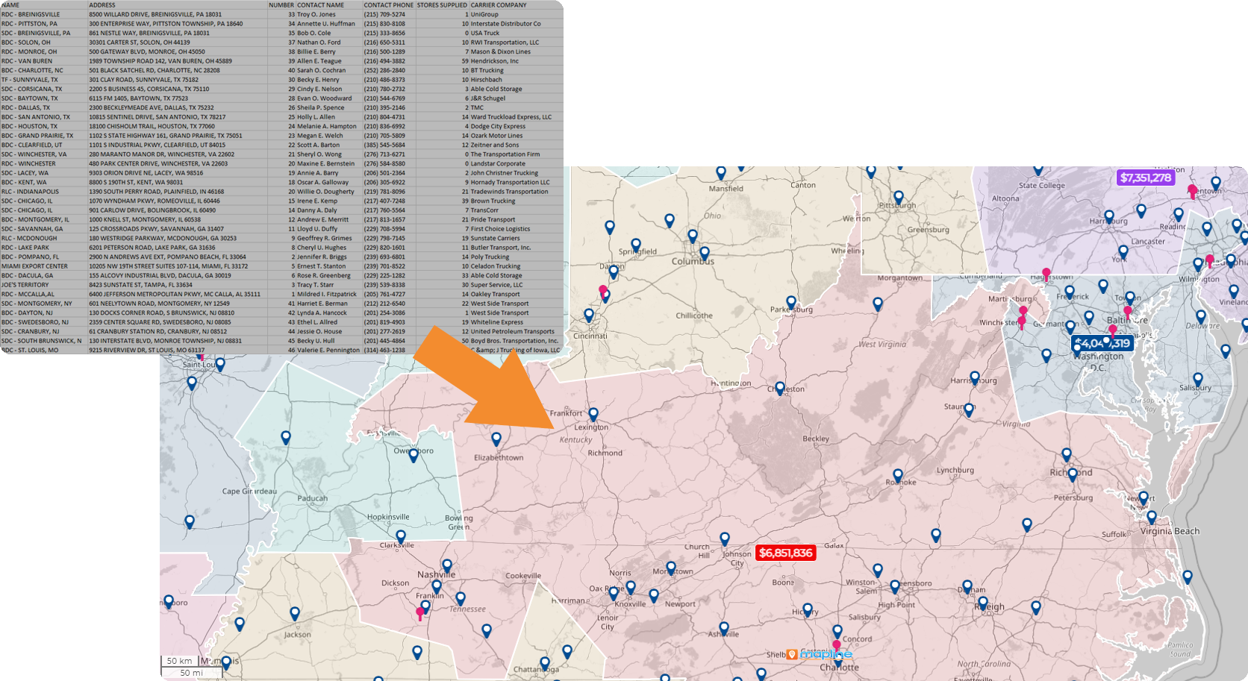Click the $6,851,836 red price label

784,553
